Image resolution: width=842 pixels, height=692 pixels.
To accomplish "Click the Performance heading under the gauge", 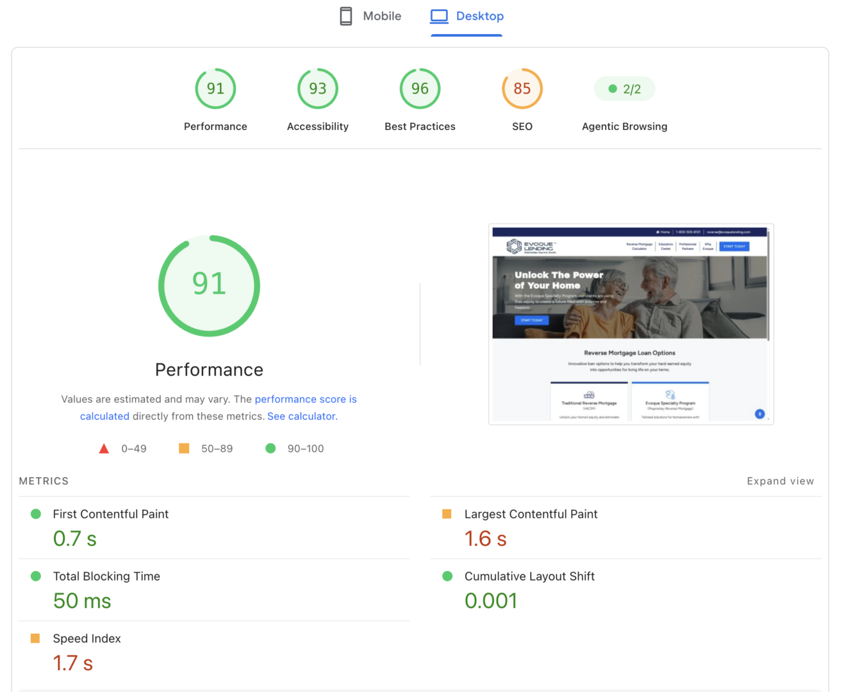I will coord(209,370).
